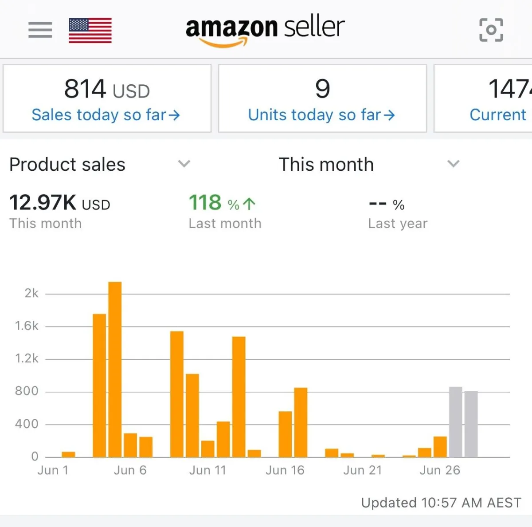Expand the Product sales dropdown chevron
Screen dimensions: 532x527
184,164
